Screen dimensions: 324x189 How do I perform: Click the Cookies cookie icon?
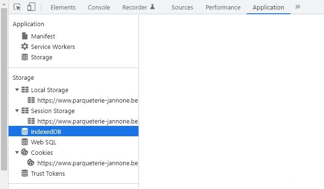tap(25, 152)
